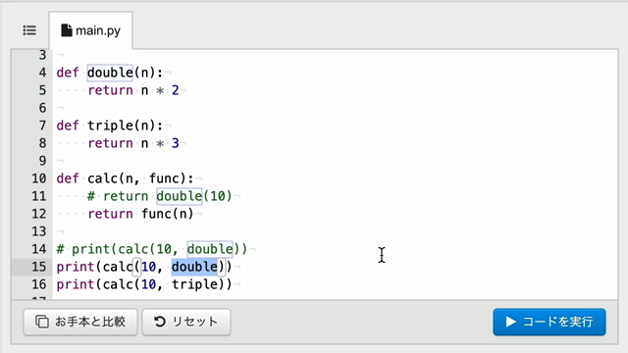Click the commented 'double(10)' on line 11

tap(194, 196)
